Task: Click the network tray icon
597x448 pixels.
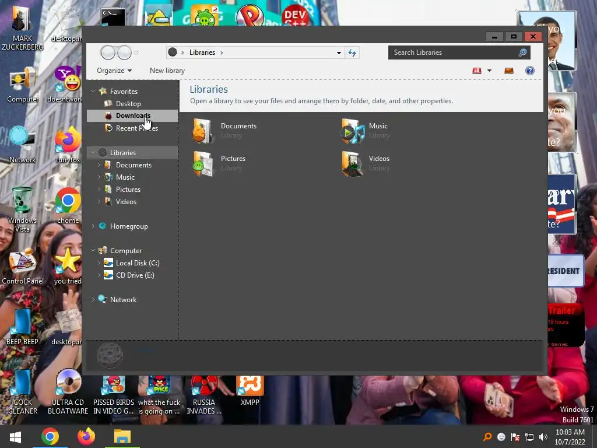Action: [529, 437]
